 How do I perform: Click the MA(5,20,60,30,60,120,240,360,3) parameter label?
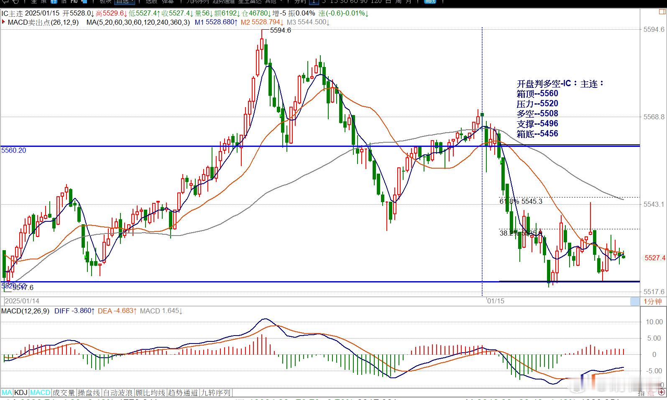point(138,22)
